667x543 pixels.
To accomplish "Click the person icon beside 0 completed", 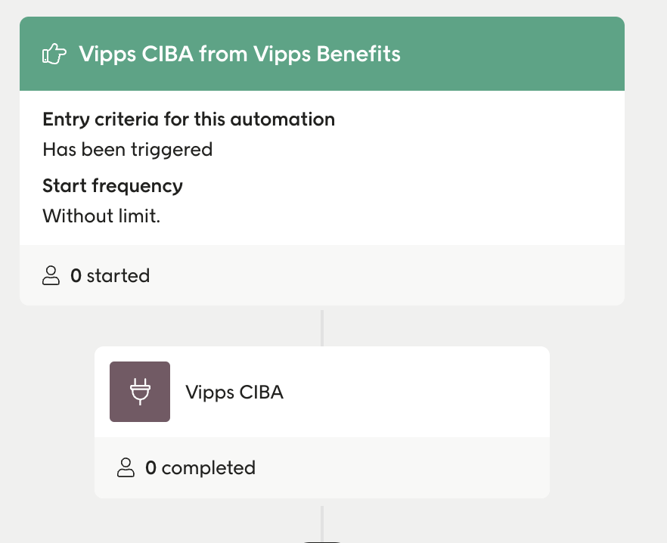I will pyautogui.click(x=126, y=467).
